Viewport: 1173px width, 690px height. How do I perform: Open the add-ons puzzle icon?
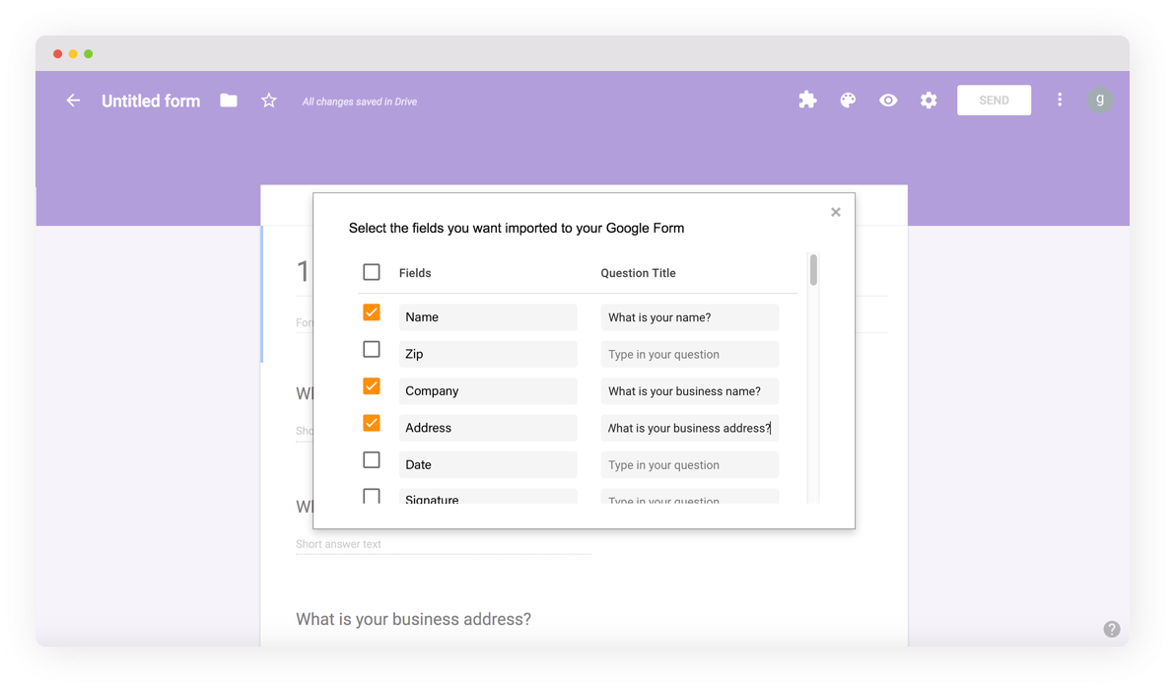pyautogui.click(x=807, y=100)
